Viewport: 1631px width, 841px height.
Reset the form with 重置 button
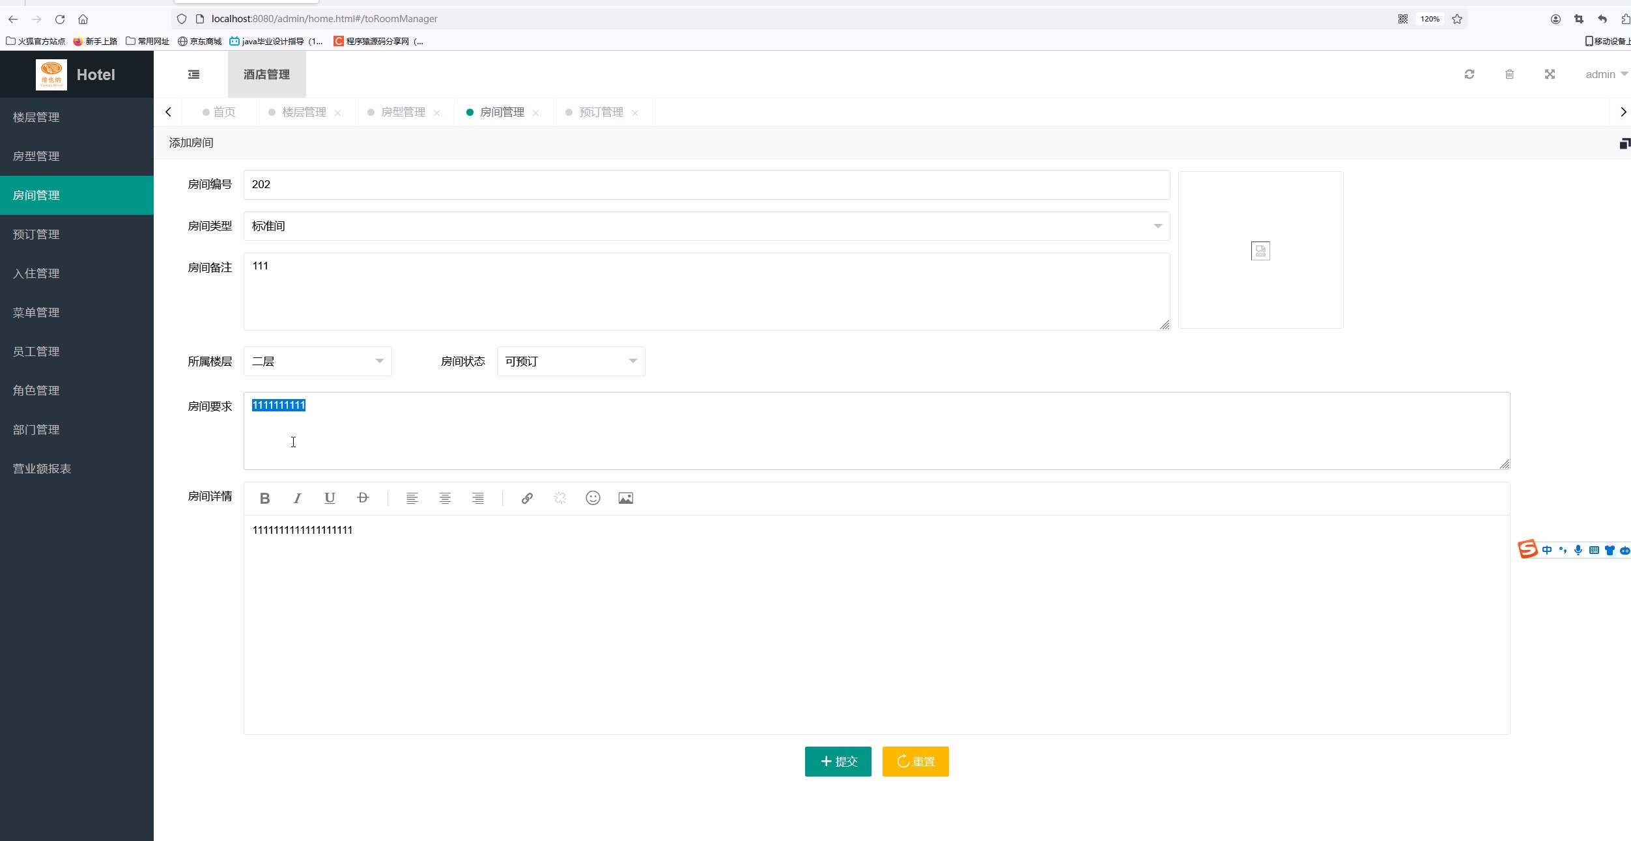[915, 761]
